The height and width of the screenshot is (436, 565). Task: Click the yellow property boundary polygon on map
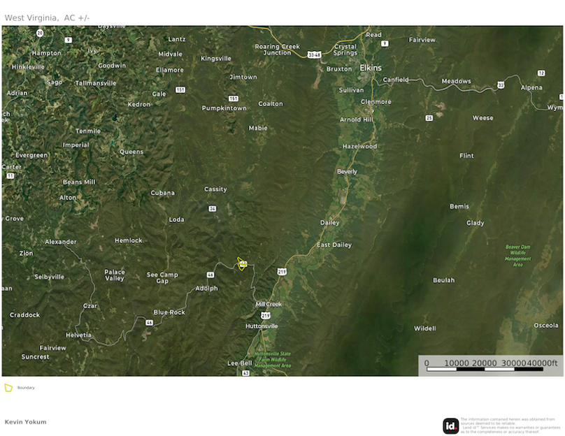242,264
